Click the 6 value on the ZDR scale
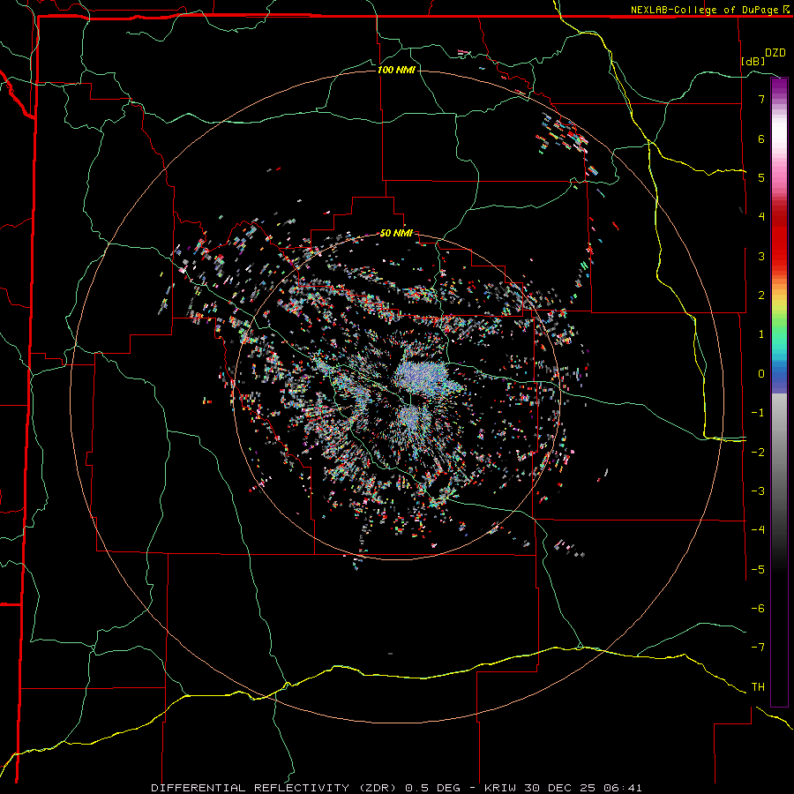This screenshot has height=794, width=794. [x=761, y=139]
